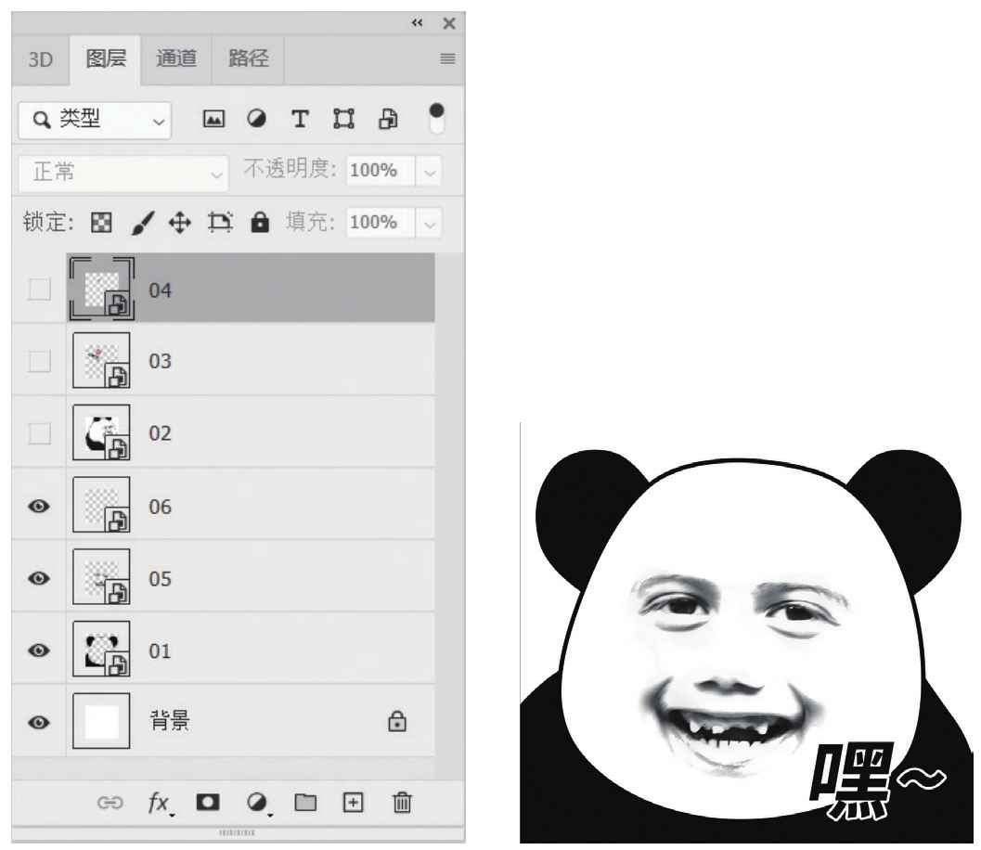The width and height of the screenshot is (981, 850).
Task: Prevent artboard auto-nesting lock icon
Action: [x=220, y=223]
